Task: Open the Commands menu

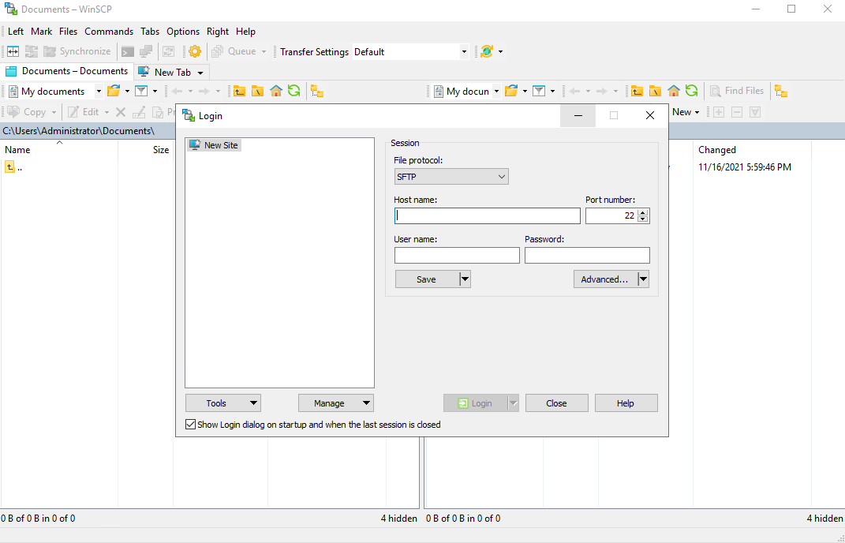Action: click(x=109, y=32)
